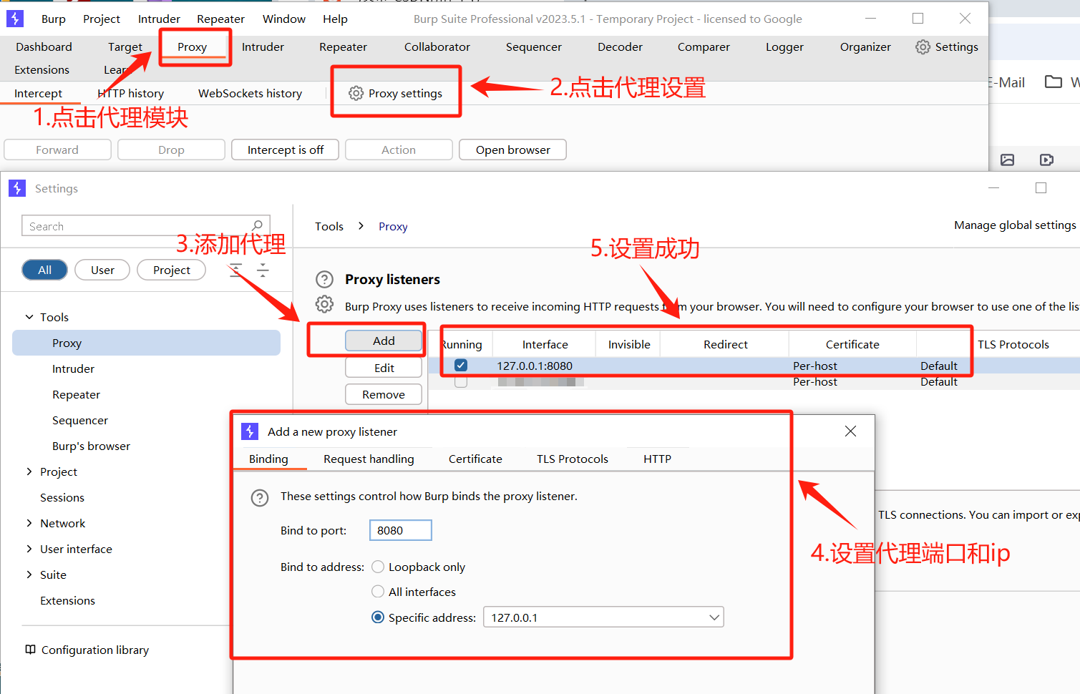Click the Settings window Burp logo icon
The width and height of the screenshot is (1080, 694).
click(x=17, y=188)
